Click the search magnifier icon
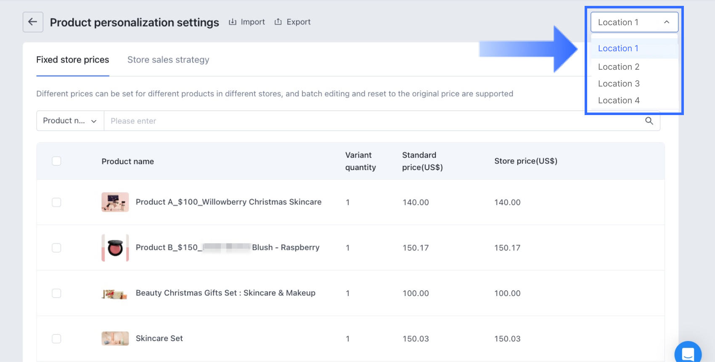The height and width of the screenshot is (362, 715). tap(649, 121)
